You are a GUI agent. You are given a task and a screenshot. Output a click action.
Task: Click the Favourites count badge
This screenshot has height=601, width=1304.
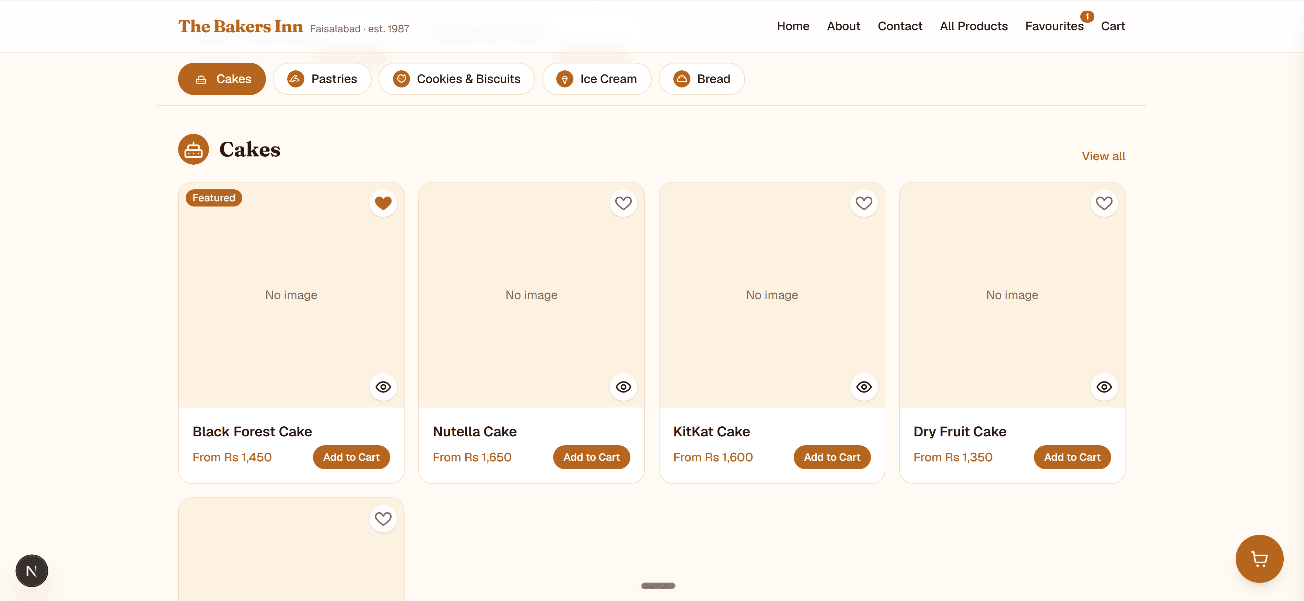[1087, 17]
